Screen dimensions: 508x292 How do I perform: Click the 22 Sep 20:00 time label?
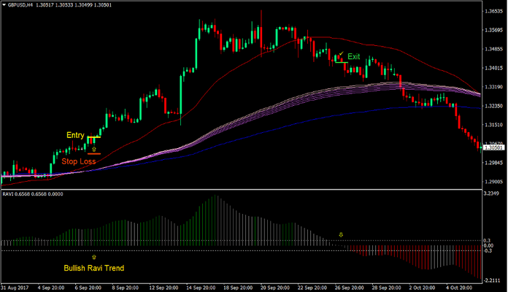pyautogui.click(x=312, y=288)
